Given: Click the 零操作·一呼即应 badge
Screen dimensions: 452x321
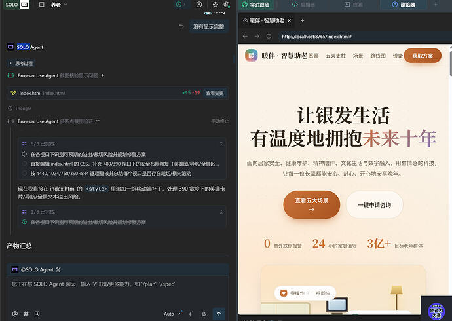Looking at the screenshot, I should (305, 293).
